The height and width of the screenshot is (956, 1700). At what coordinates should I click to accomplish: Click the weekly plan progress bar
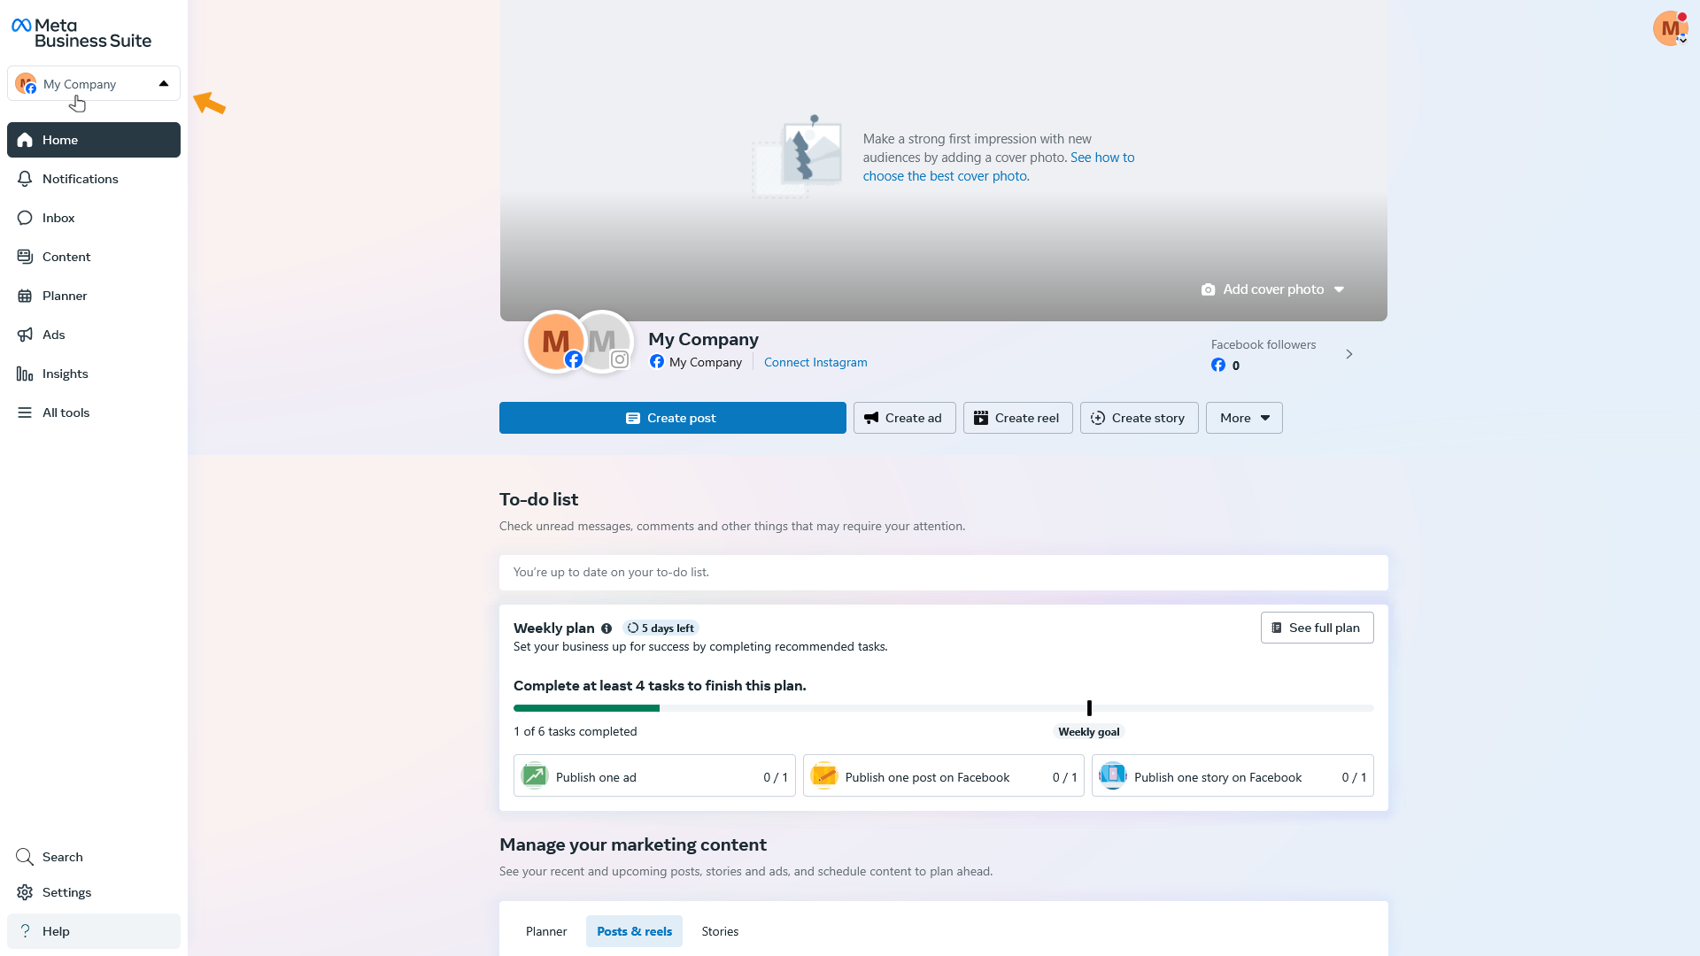coord(944,708)
